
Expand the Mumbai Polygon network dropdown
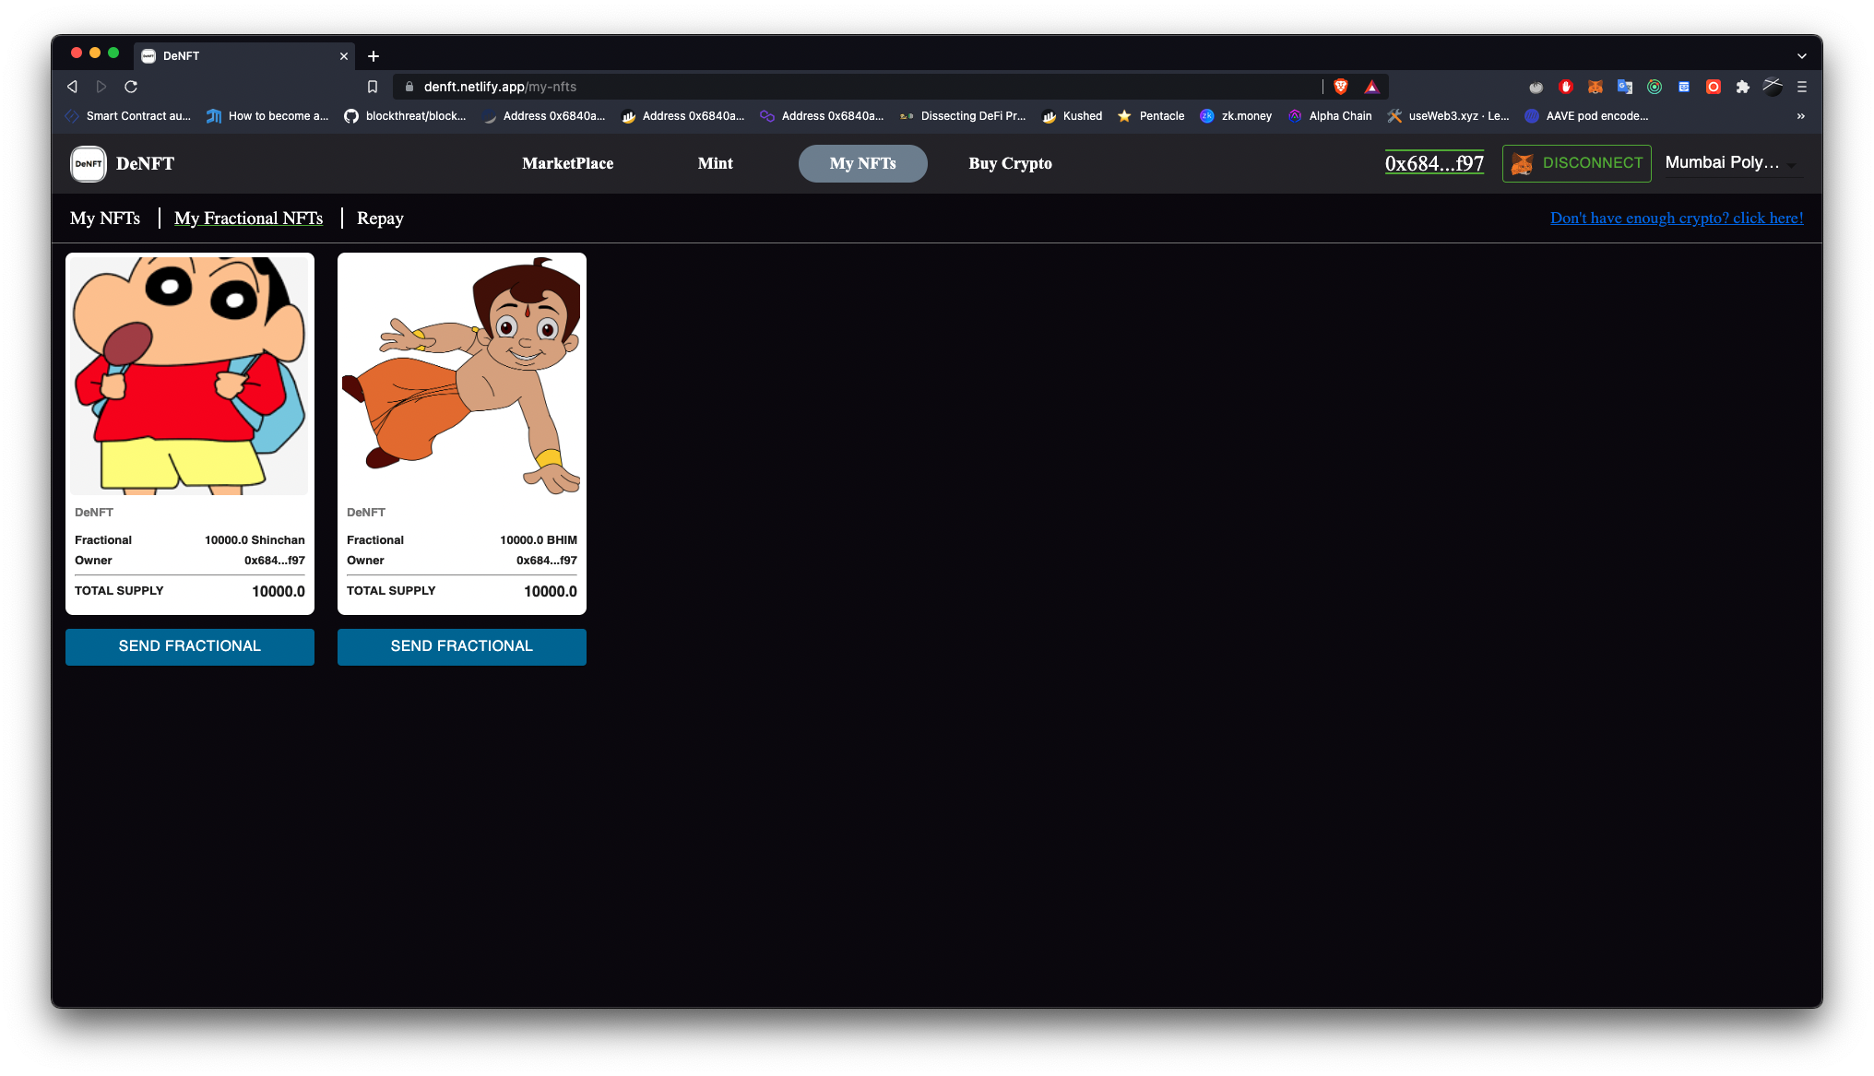pyautogui.click(x=1732, y=163)
